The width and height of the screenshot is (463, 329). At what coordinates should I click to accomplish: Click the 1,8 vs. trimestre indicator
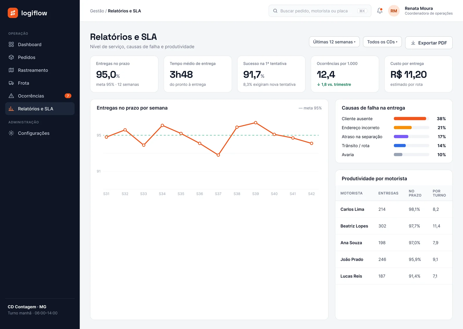pos(334,84)
